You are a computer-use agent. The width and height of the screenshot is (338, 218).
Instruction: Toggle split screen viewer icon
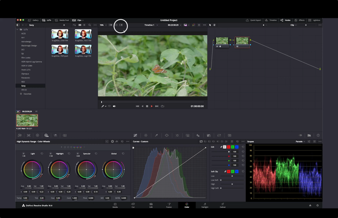[116, 25]
